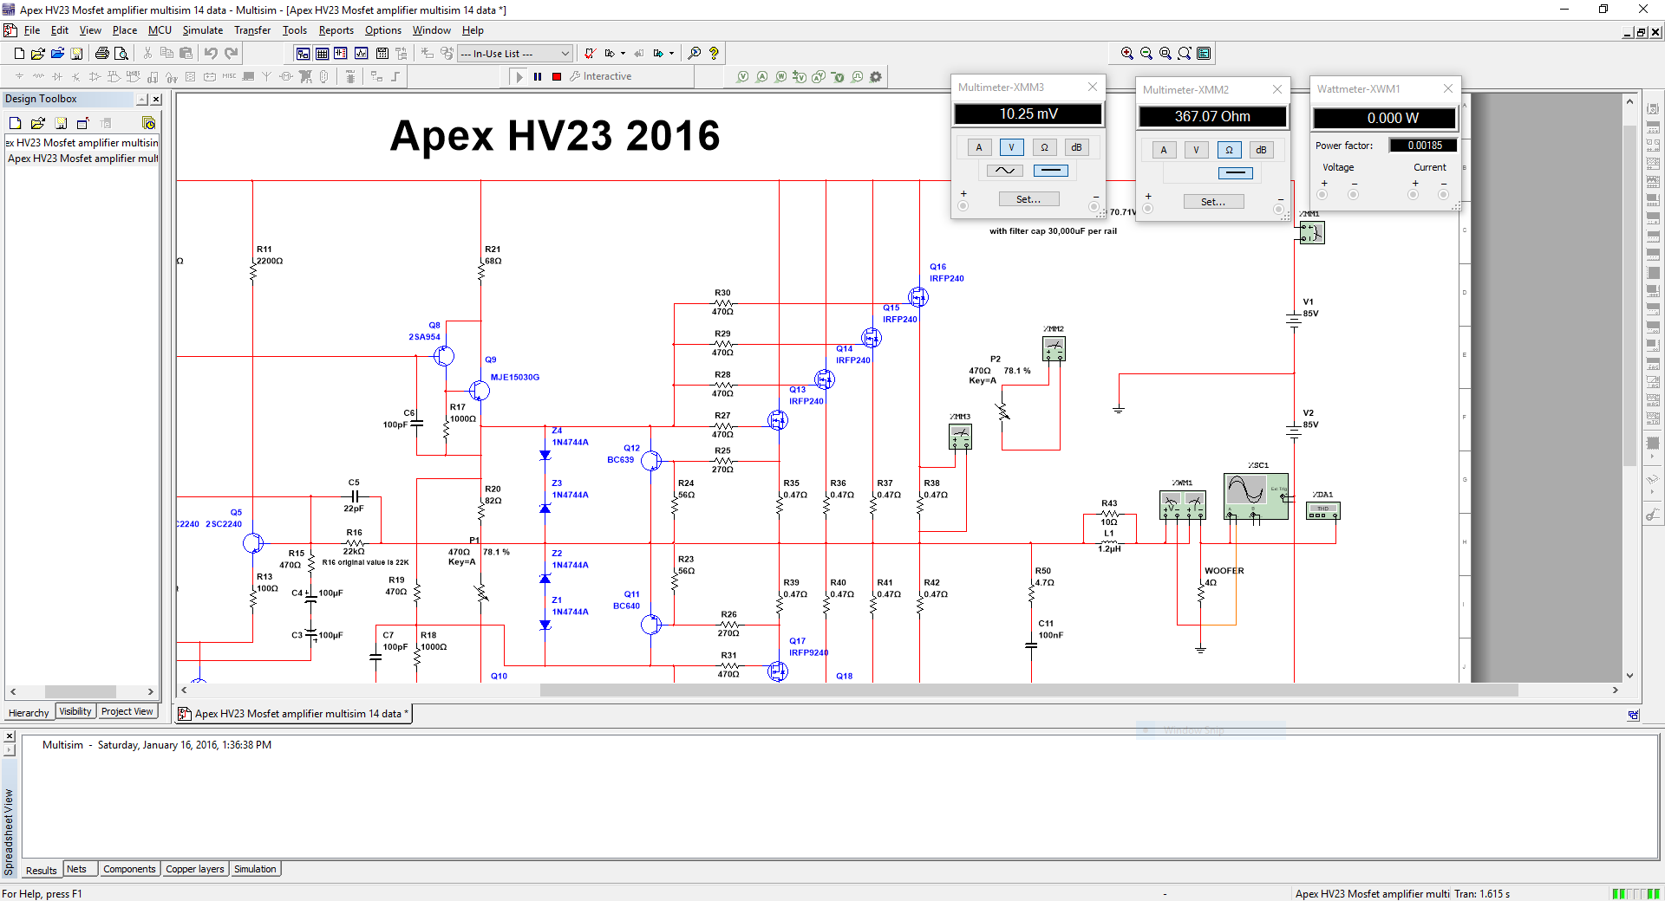Open the Transfer menu
1665x901 pixels.
(252, 30)
